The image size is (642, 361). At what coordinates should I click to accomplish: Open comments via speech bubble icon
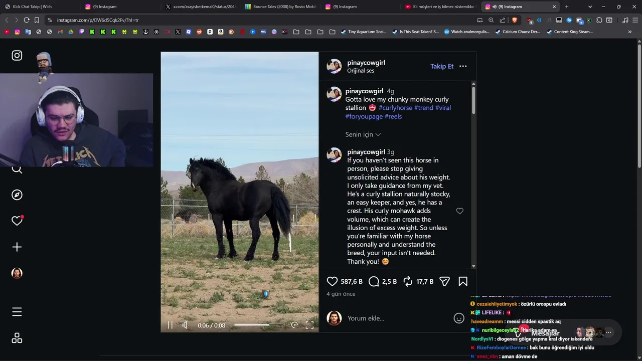(x=374, y=282)
